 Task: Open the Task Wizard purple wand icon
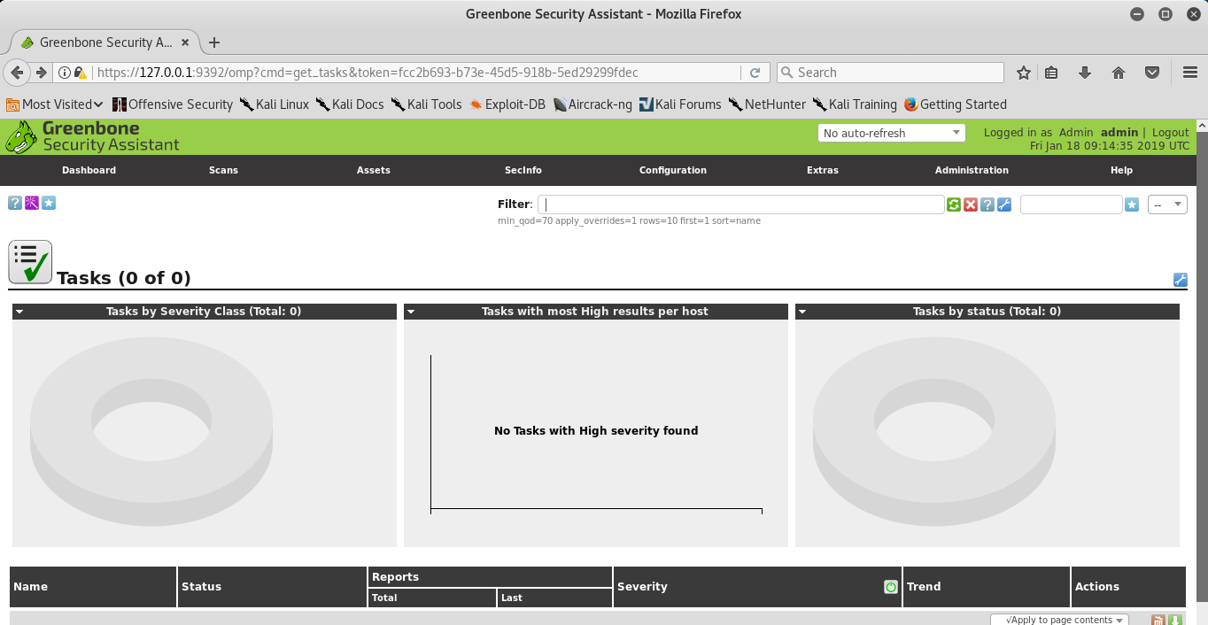[32, 204]
